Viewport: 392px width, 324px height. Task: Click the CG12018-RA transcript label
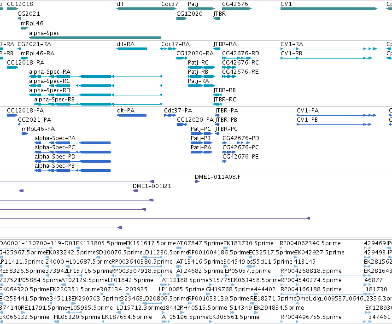pyautogui.click(x=25, y=63)
